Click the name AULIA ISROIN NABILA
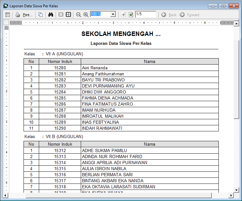 tap(104, 169)
